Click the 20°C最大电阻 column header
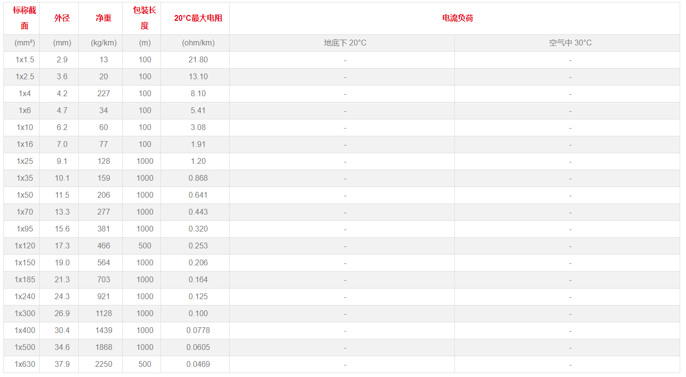Viewport: 686px width, 377px height. coord(198,18)
